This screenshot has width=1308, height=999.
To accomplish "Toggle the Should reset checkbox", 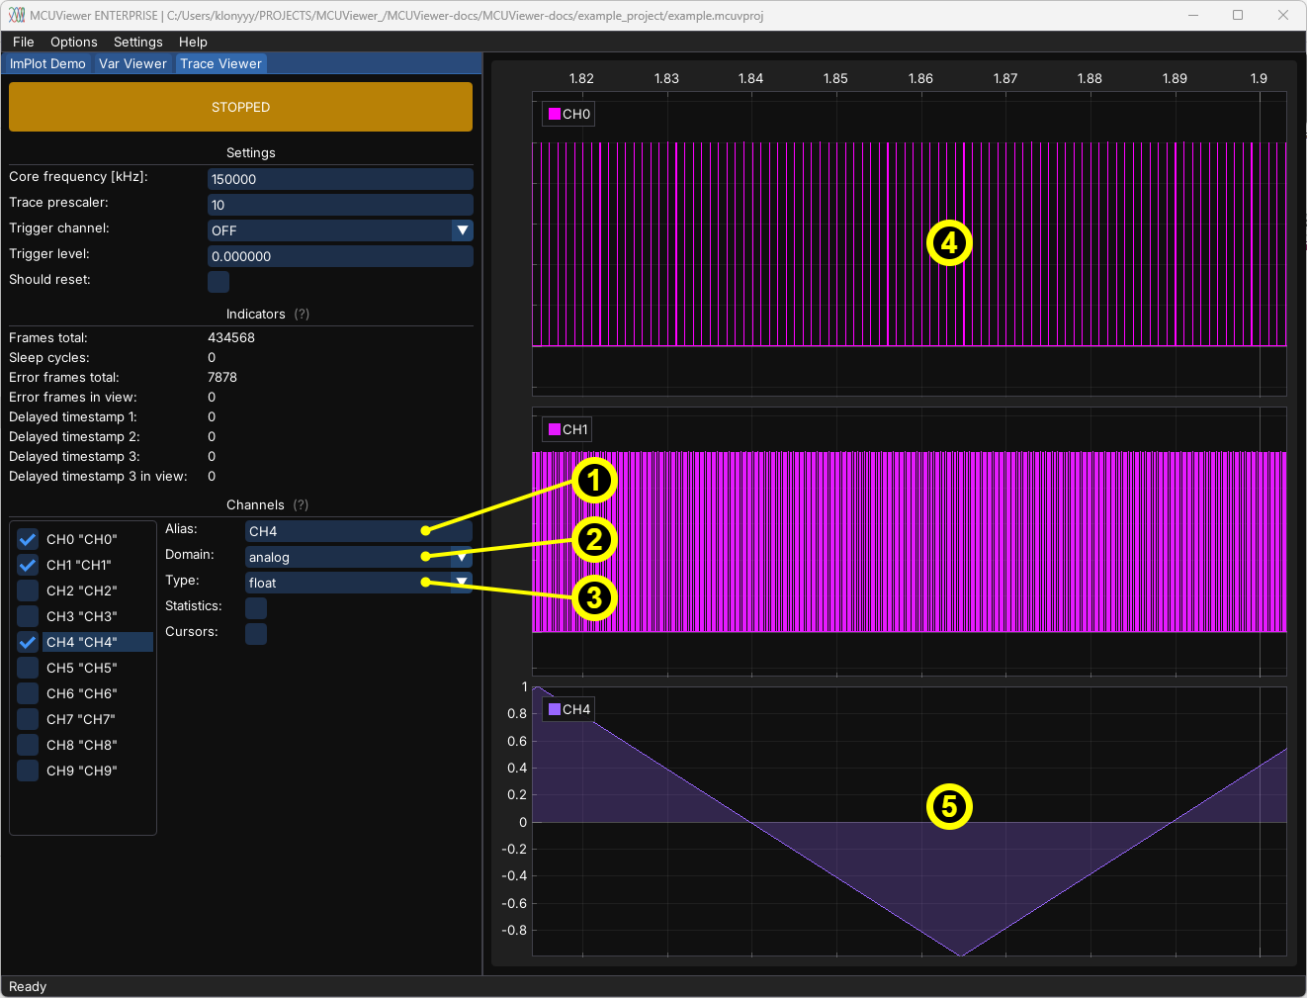I will point(218,282).
